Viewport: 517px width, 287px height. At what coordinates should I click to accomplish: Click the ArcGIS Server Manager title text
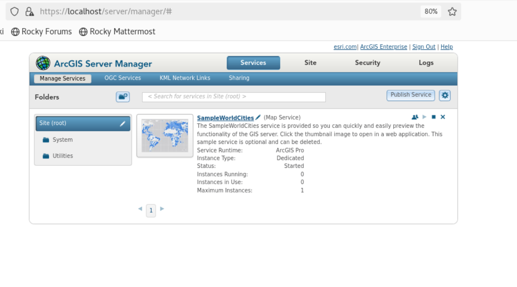(x=103, y=64)
